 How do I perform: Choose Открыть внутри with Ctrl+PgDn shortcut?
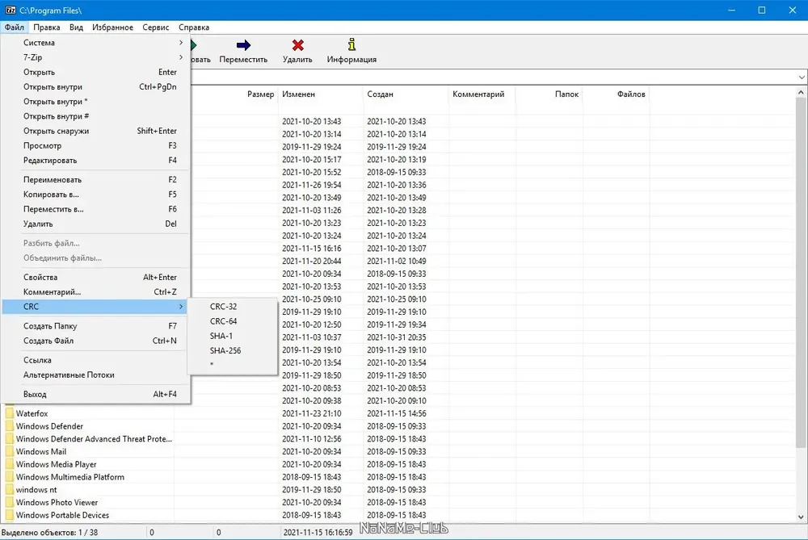96,86
